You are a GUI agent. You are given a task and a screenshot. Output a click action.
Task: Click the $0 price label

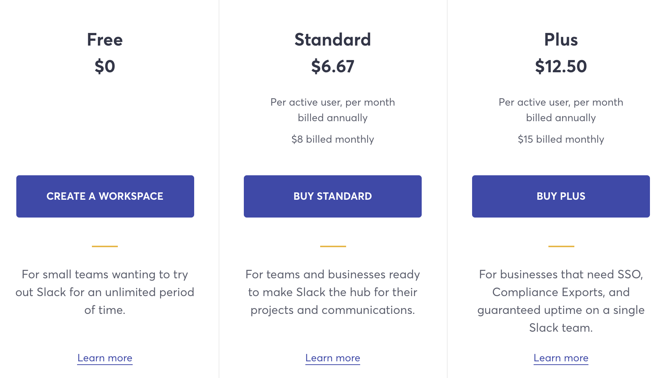(x=105, y=67)
